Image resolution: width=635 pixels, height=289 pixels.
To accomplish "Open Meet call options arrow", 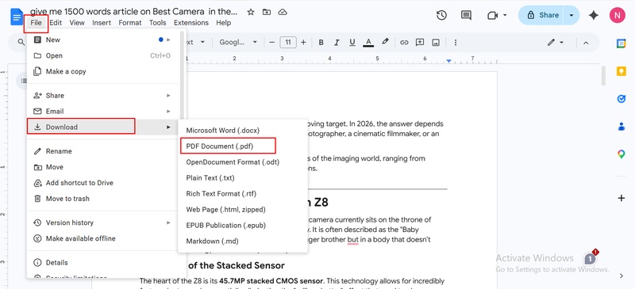I will click(x=505, y=15).
